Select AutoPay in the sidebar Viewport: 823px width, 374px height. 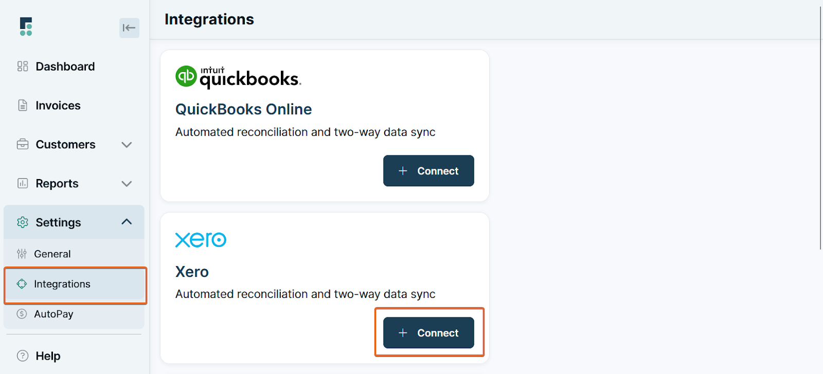(x=53, y=314)
